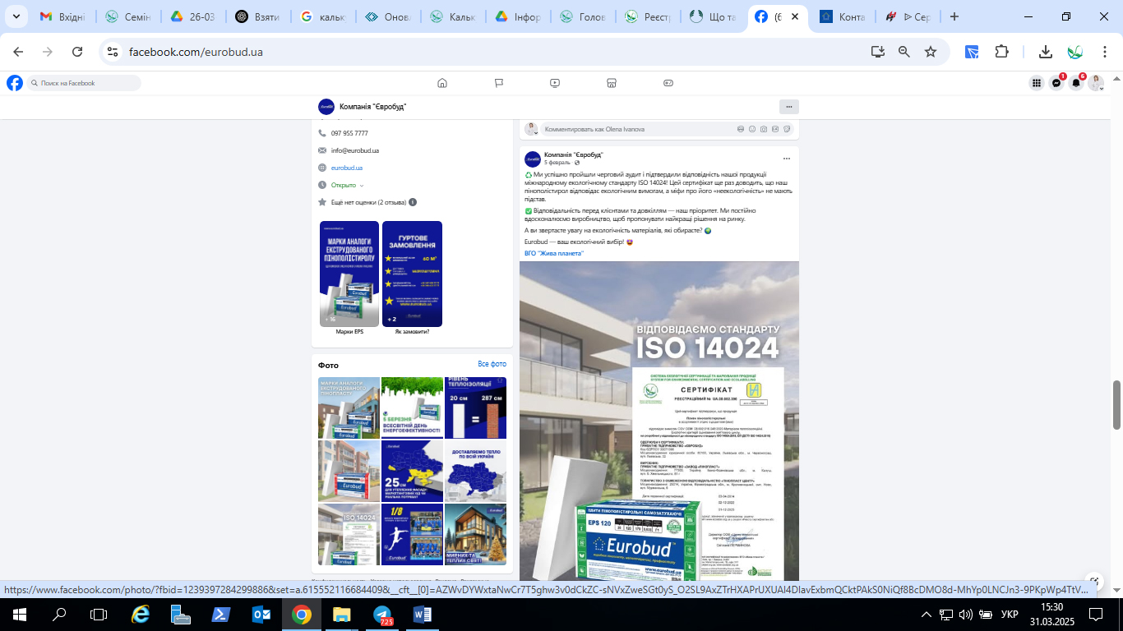Open Telegram from the taskbar

382,615
